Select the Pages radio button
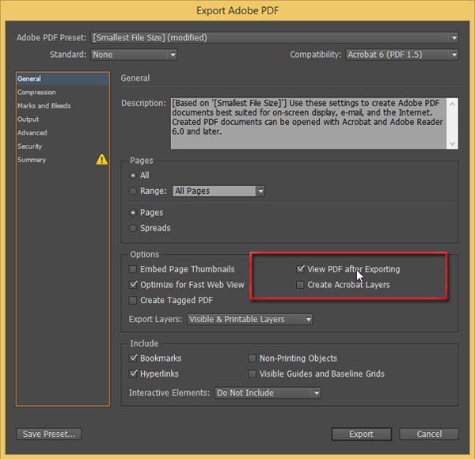This screenshot has height=459, width=475. (133, 213)
